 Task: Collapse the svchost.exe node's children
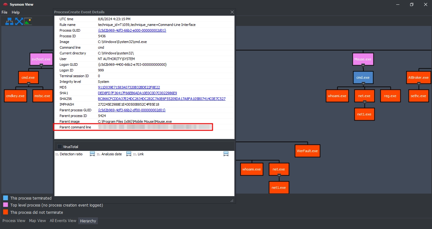[41, 65]
